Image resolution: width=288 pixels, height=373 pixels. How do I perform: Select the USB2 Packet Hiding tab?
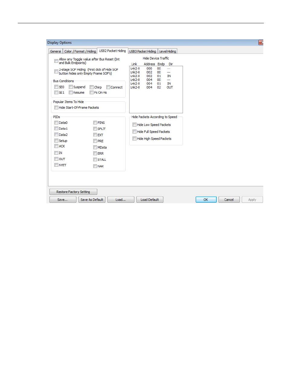112,51
